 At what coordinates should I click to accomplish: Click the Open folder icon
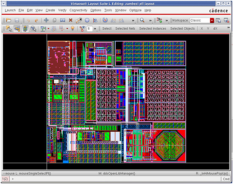pyautogui.click(x=8, y=20)
